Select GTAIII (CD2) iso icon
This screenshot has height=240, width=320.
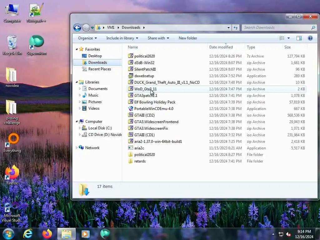[131, 115]
